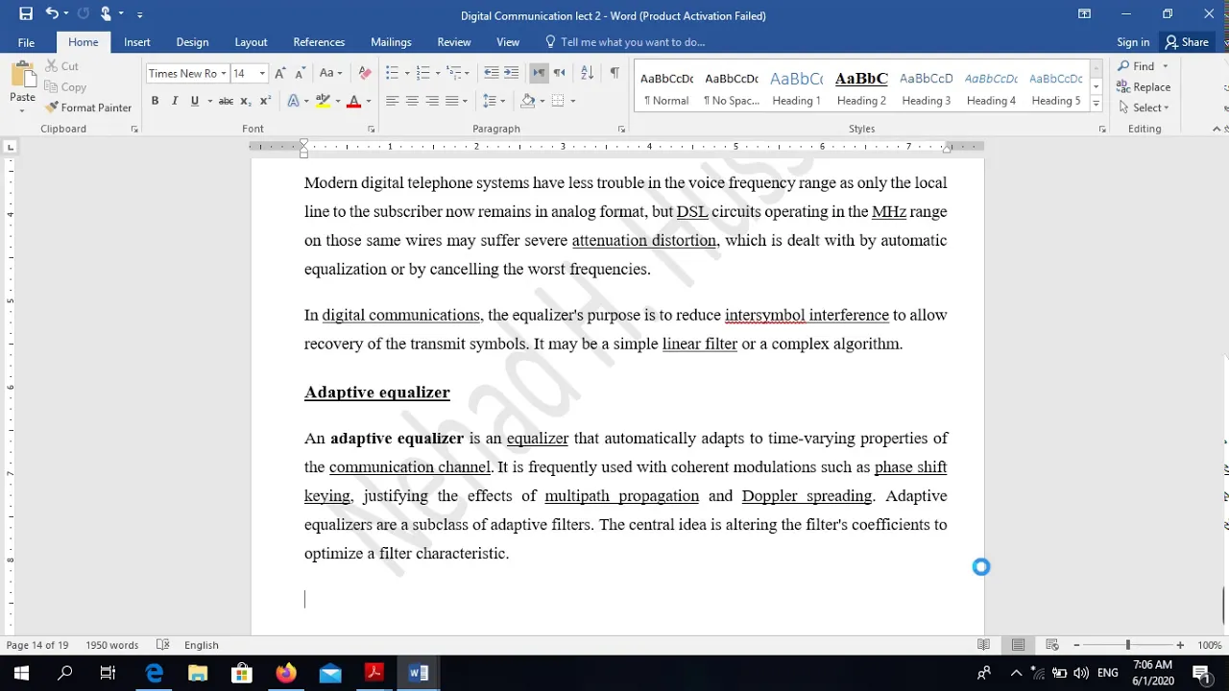Switch to Web Layout view

tap(1052, 645)
